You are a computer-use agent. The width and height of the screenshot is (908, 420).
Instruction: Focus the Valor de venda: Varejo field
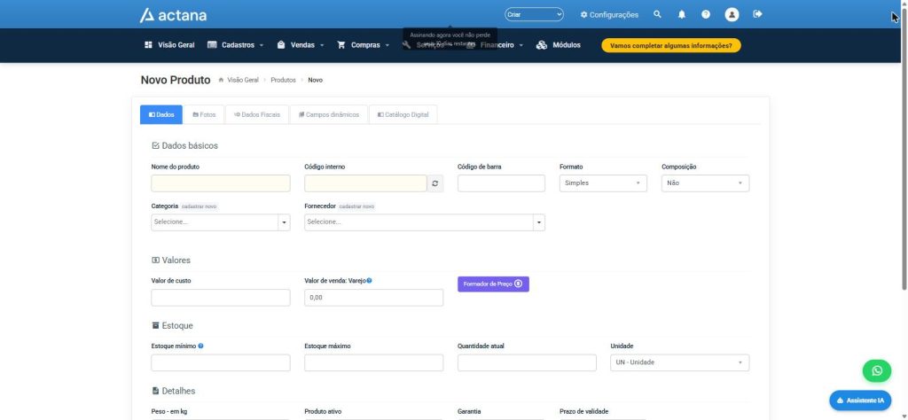tap(373, 298)
